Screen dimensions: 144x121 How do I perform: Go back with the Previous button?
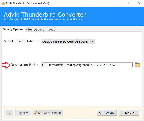(x=107, y=112)
